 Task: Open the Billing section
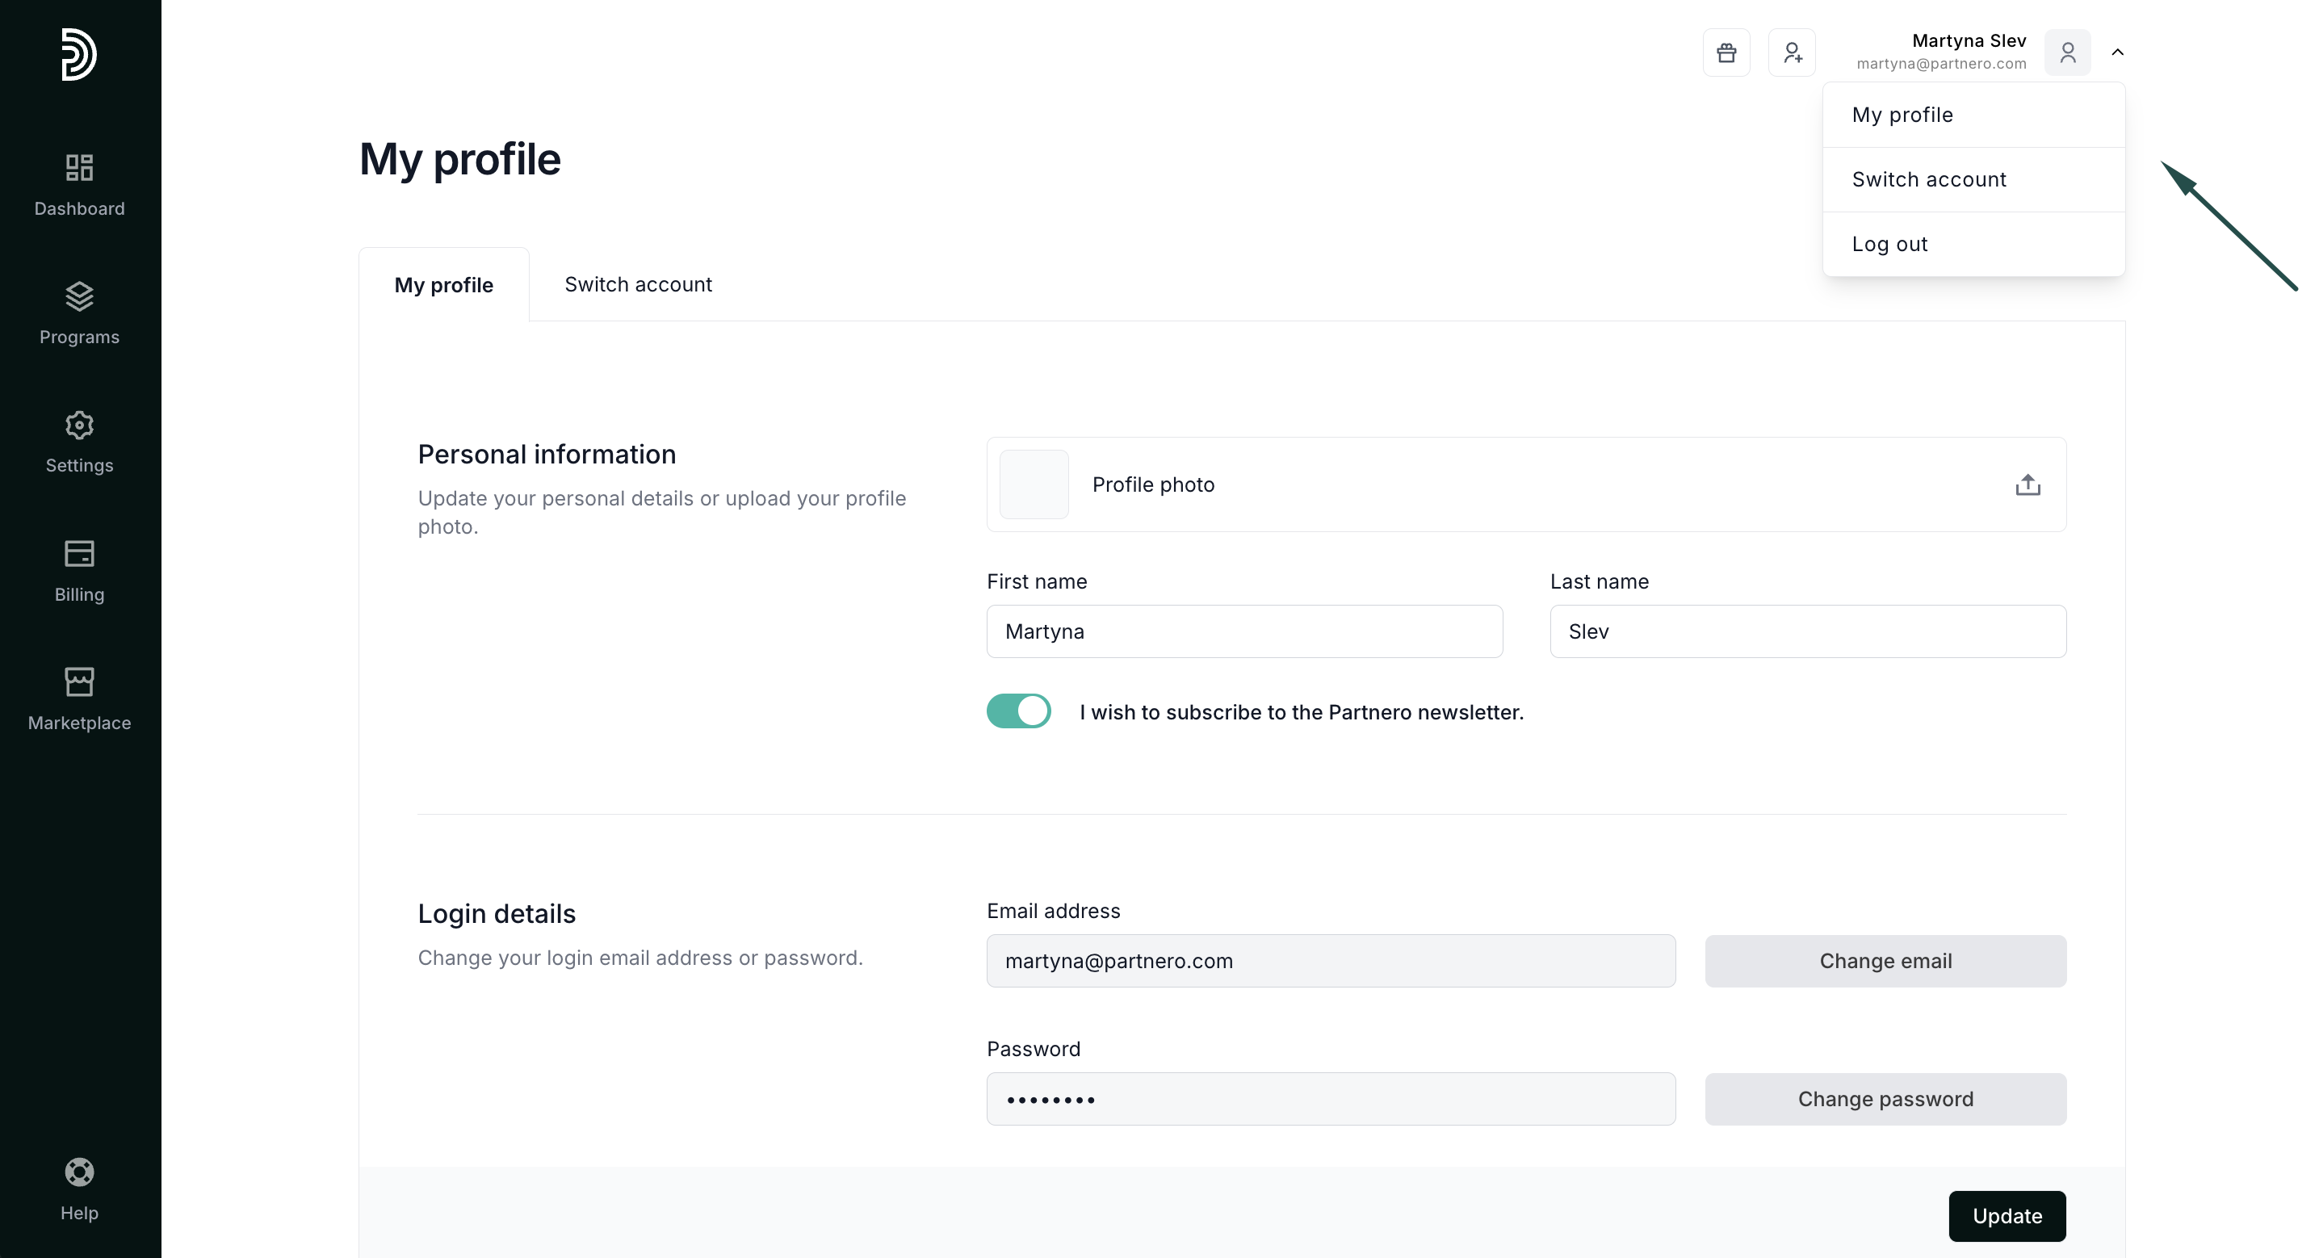[x=79, y=572]
